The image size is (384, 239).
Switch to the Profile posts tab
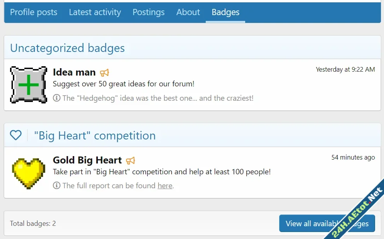pos(34,12)
